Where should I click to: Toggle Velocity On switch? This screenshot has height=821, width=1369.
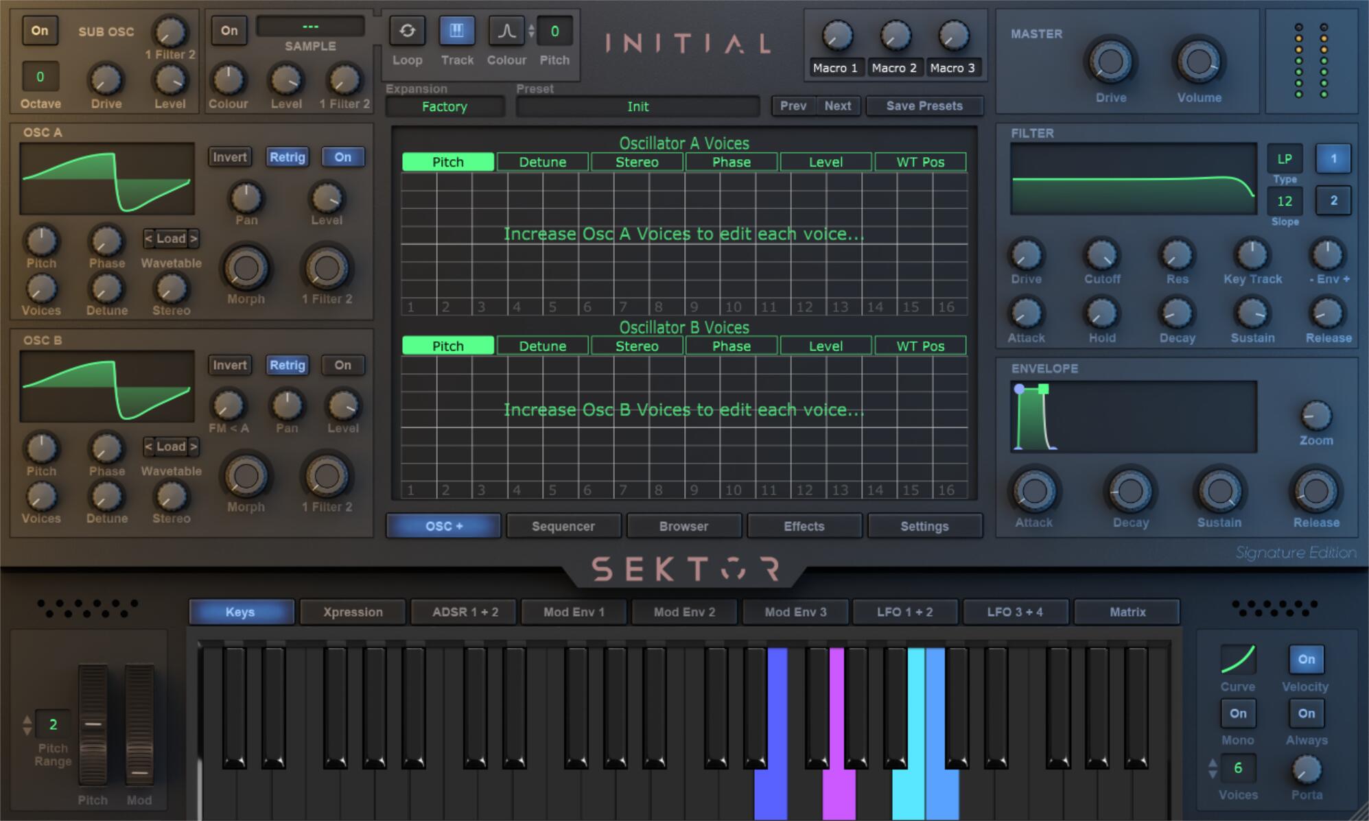tap(1306, 659)
